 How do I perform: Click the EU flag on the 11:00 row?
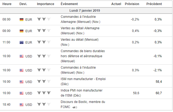22,42
